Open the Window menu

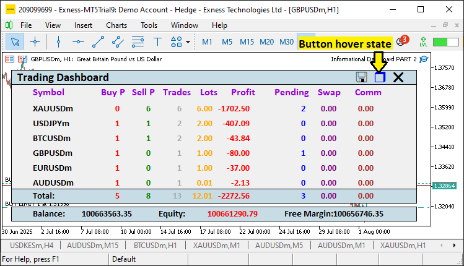[x=185, y=25]
